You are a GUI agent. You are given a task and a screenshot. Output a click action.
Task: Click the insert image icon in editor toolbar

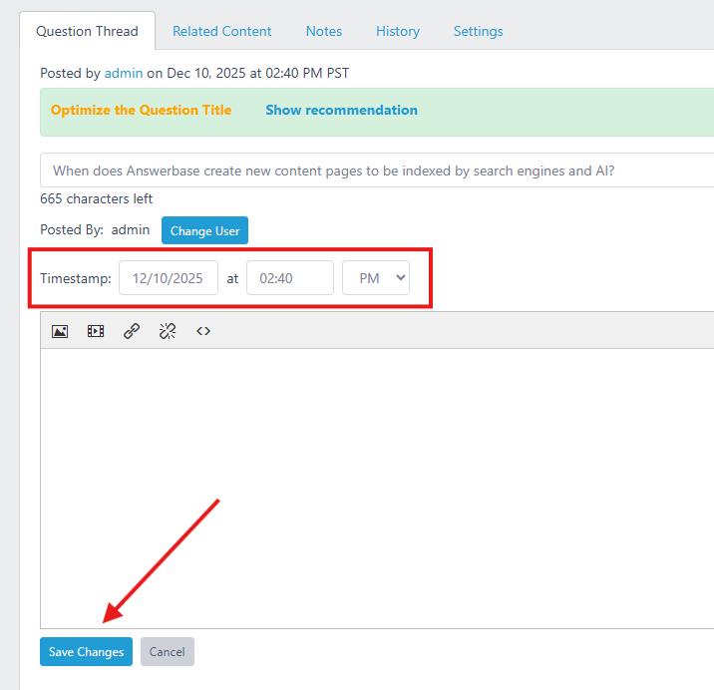(60, 331)
